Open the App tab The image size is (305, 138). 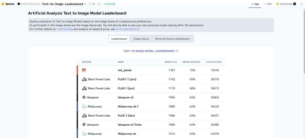pos(255,4)
